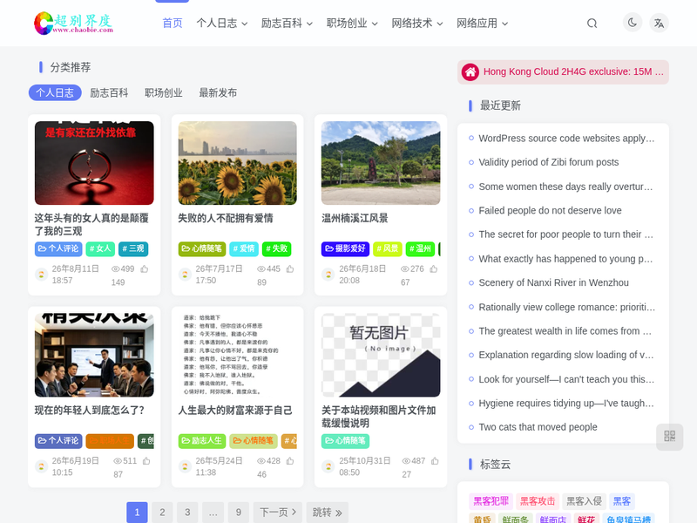Click the 下一页 next page button
Viewport: 697px width, 523px height.
pos(278,513)
